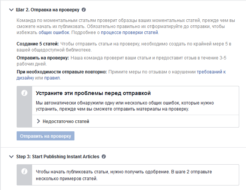Open the правил link
246x190 pixels.
click(x=52, y=78)
